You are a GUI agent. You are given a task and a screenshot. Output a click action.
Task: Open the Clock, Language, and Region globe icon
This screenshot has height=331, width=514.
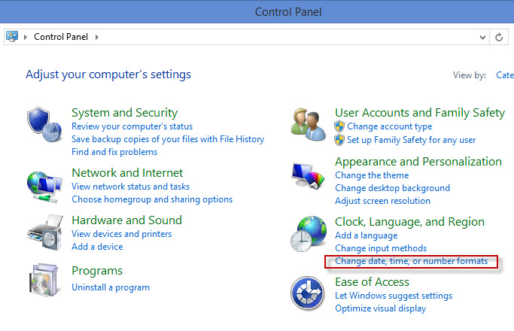click(309, 234)
